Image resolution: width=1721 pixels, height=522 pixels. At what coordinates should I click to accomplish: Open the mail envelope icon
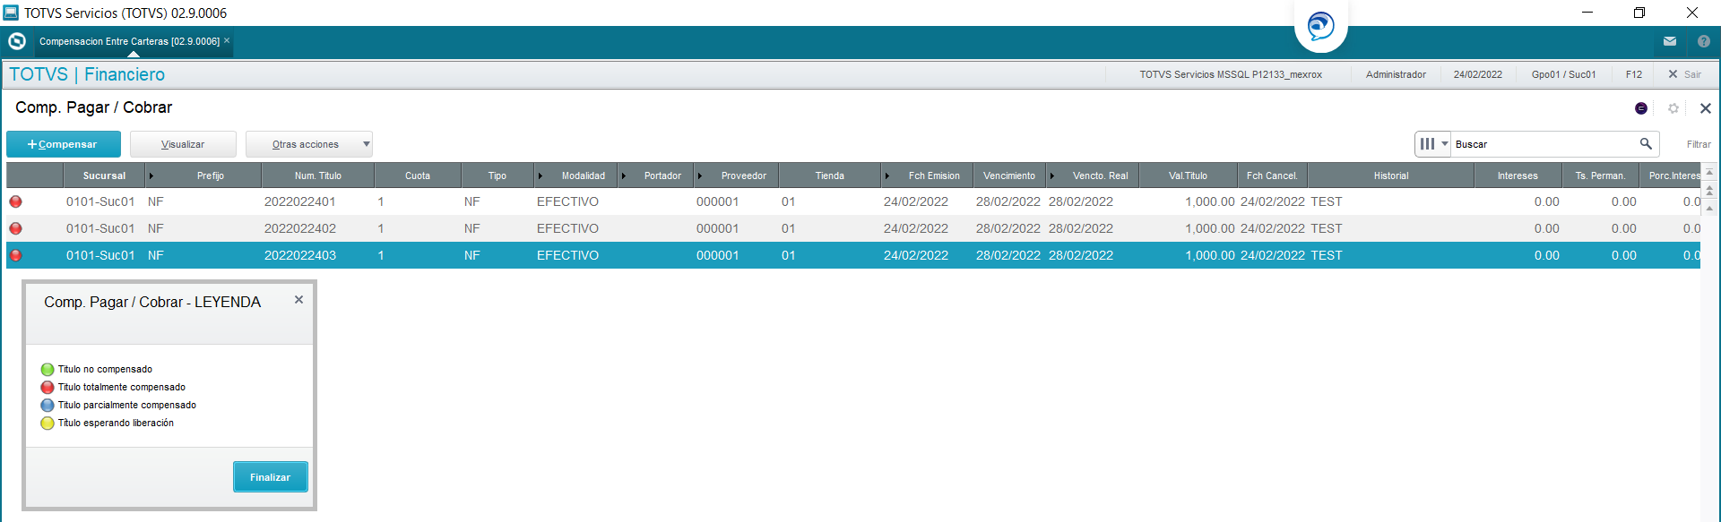click(x=1670, y=41)
